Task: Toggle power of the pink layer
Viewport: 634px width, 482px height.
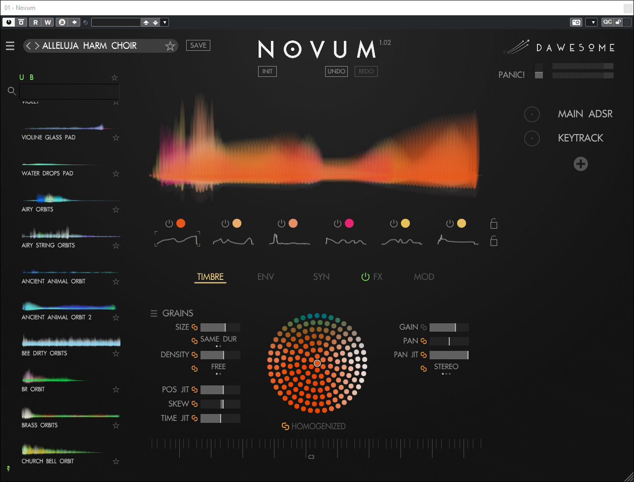Action: coord(337,224)
